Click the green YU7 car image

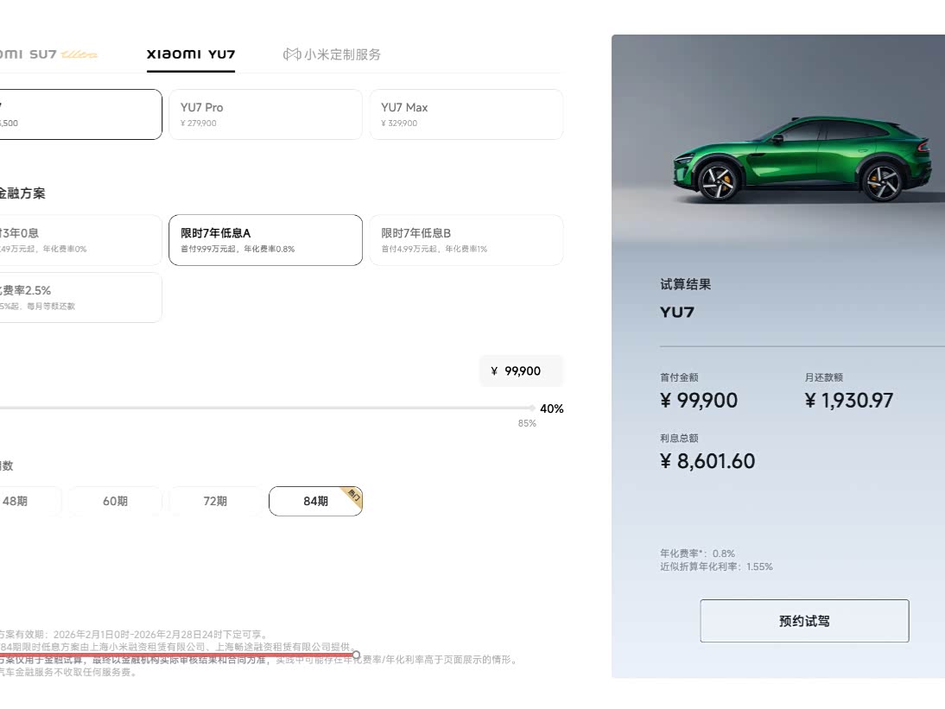coord(808,160)
